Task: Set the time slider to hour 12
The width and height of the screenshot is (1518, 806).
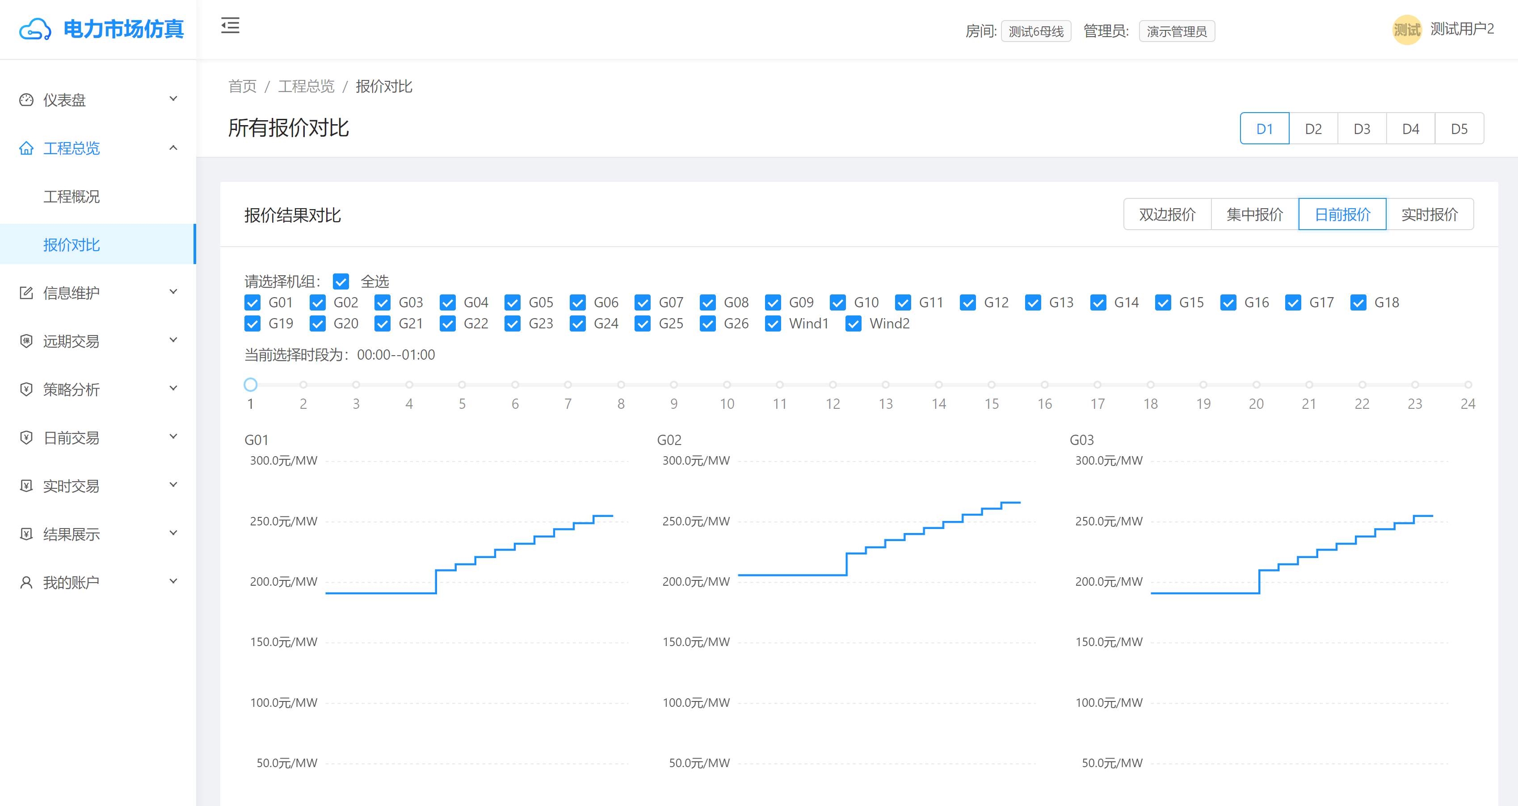Action: click(x=833, y=385)
